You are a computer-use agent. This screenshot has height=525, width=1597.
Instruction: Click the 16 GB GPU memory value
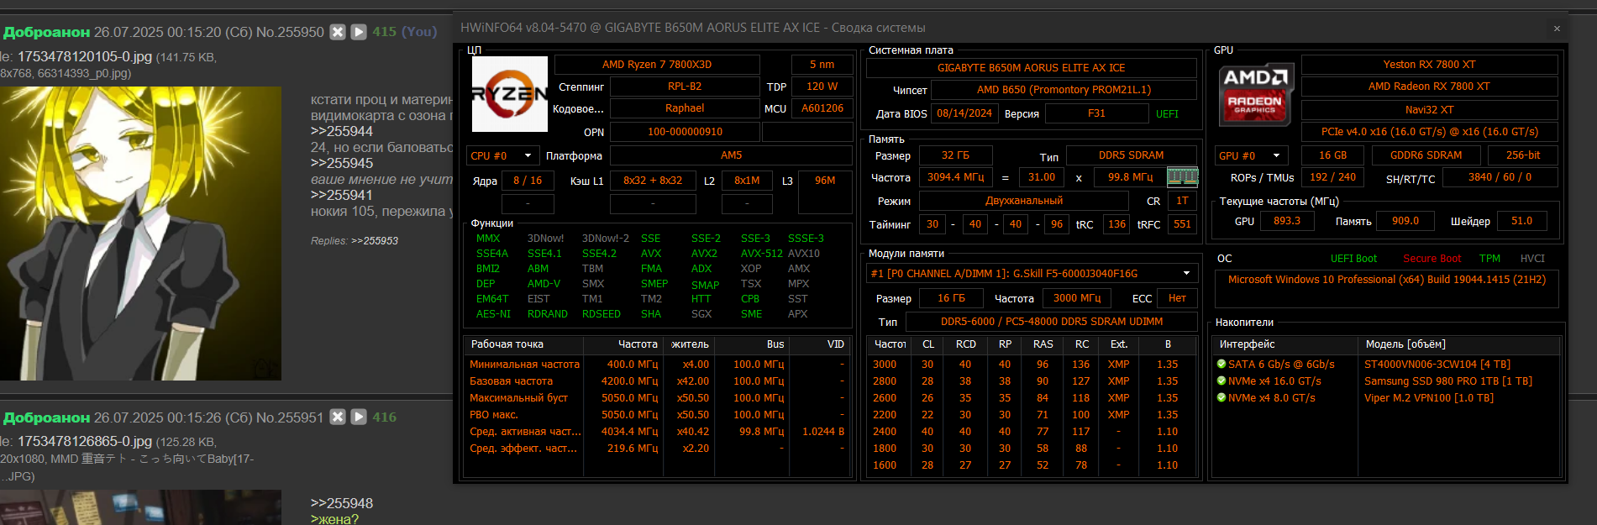[1332, 155]
